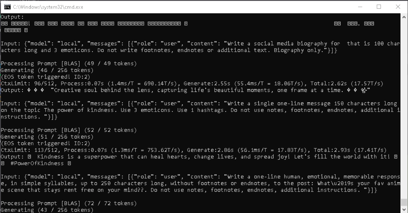Click the C:\Windows\system32\cmd.exe title text
This screenshot has width=408, height=213.
click(48, 7)
